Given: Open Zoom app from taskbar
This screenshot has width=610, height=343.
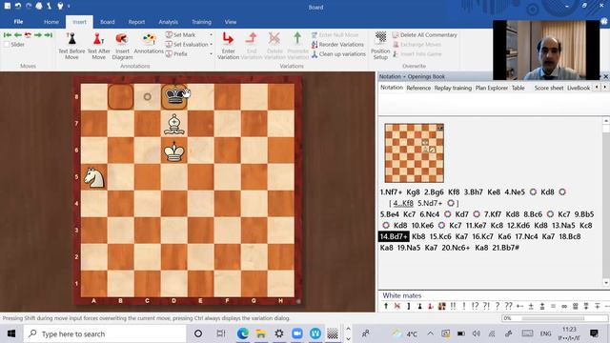Looking at the screenshot, I should pyautogui.click(x=297, y=333).
